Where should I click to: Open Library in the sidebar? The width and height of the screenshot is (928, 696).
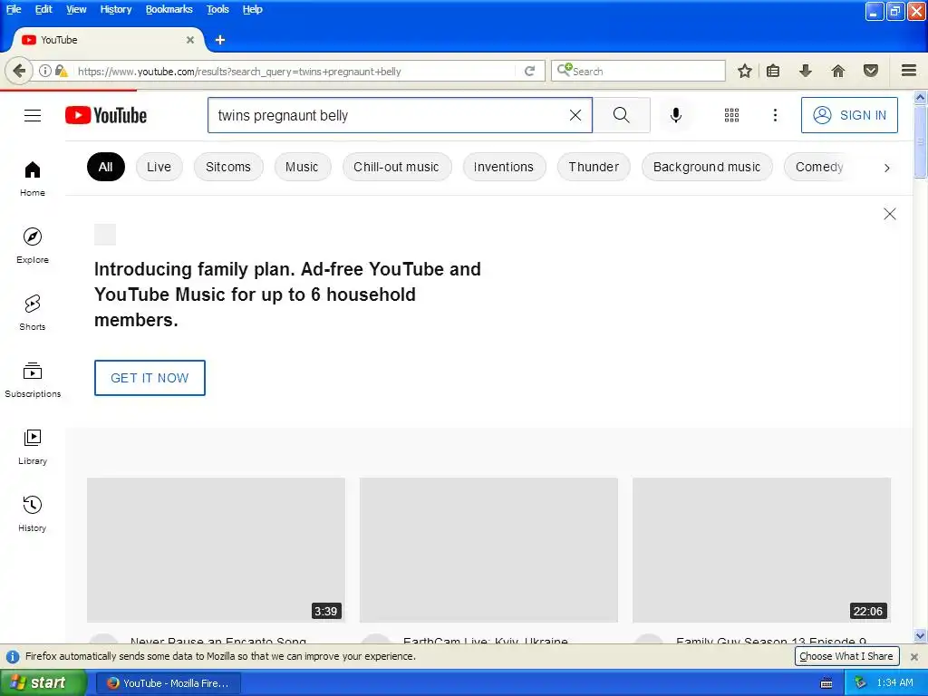tap(33, 447)
